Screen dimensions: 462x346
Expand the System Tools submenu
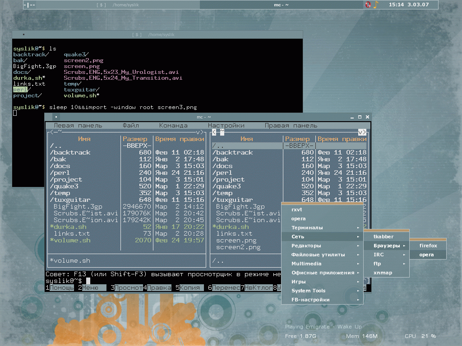(x=322, y=291)
